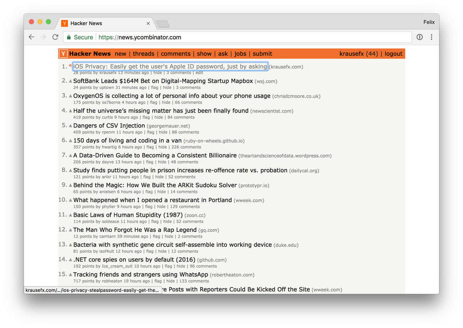
Task: Upvote Basic Laws of Human Stupidity
Action: coord(71,215)
